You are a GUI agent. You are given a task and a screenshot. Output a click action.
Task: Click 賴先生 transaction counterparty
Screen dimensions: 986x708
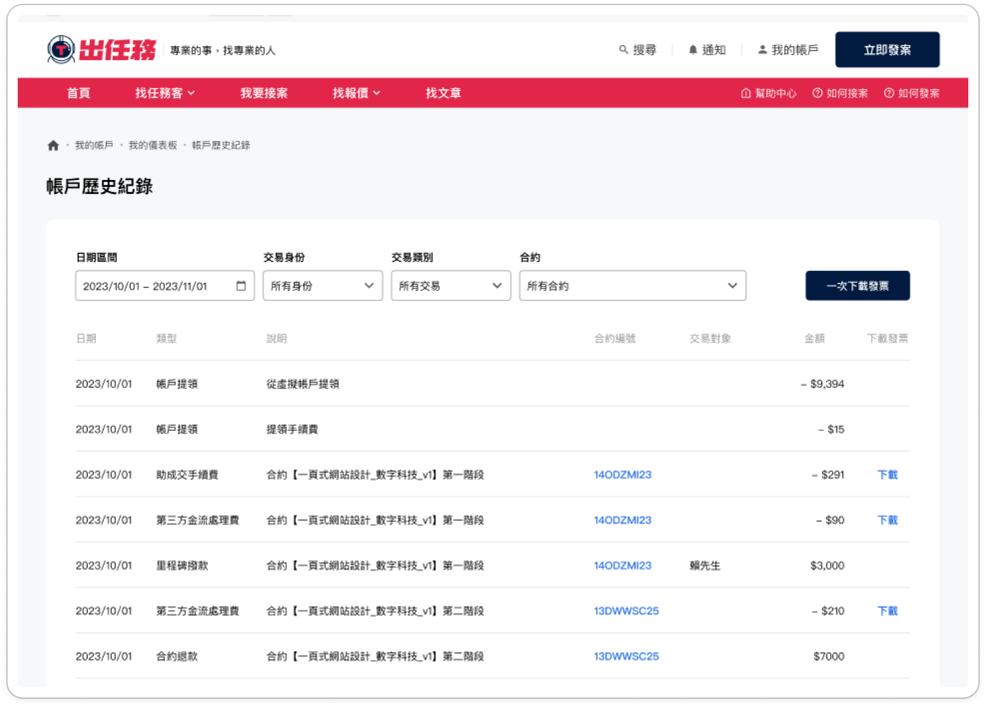point(705,566)
